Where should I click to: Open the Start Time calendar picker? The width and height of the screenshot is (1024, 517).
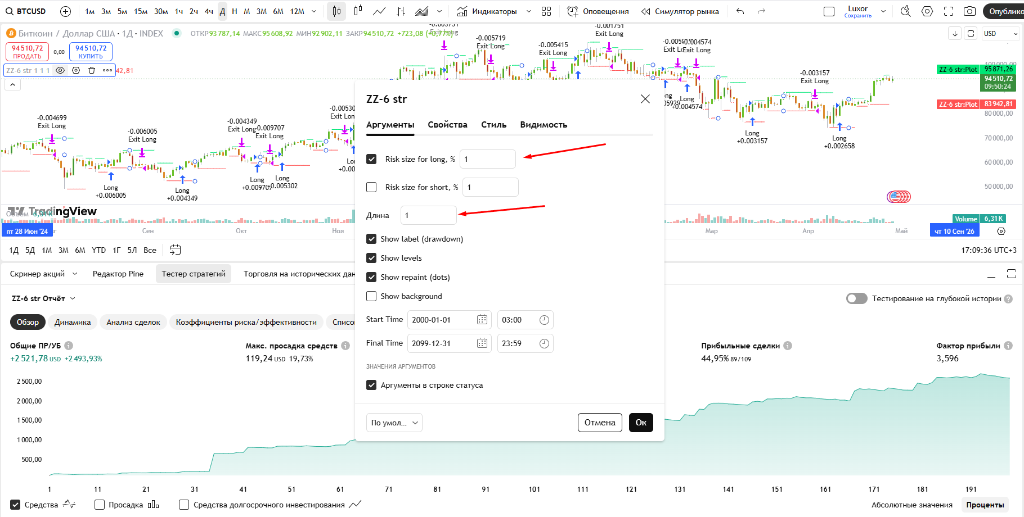482,320
